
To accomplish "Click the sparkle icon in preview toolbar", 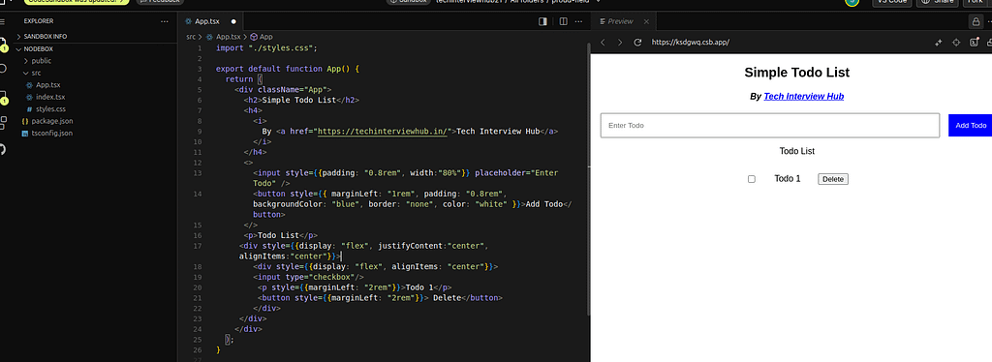I will pos(939,43).
